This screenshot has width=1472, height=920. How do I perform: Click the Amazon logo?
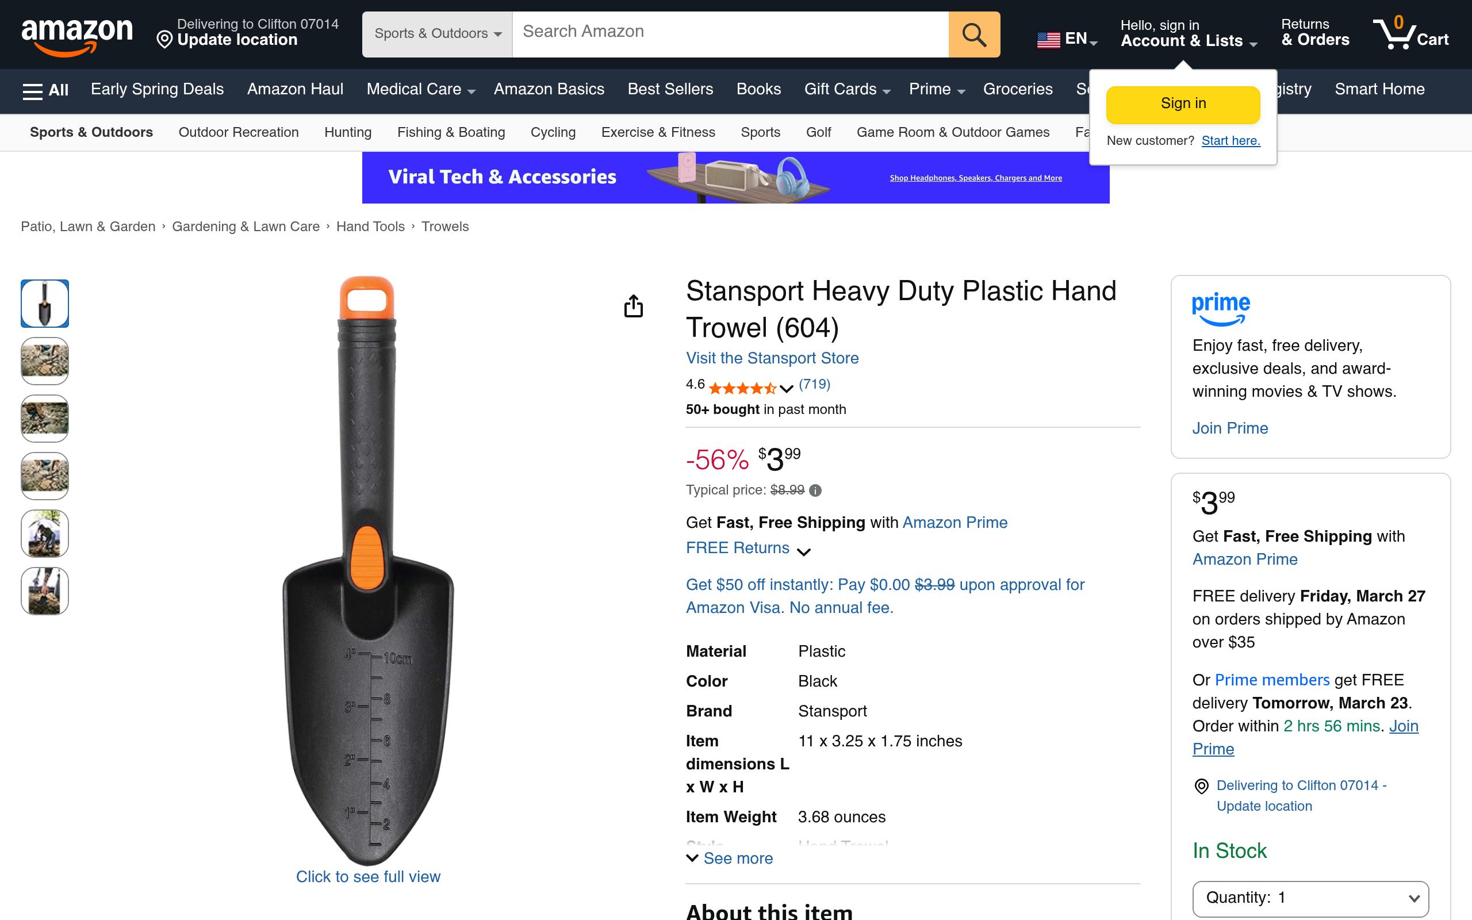[x=77, y=34]
